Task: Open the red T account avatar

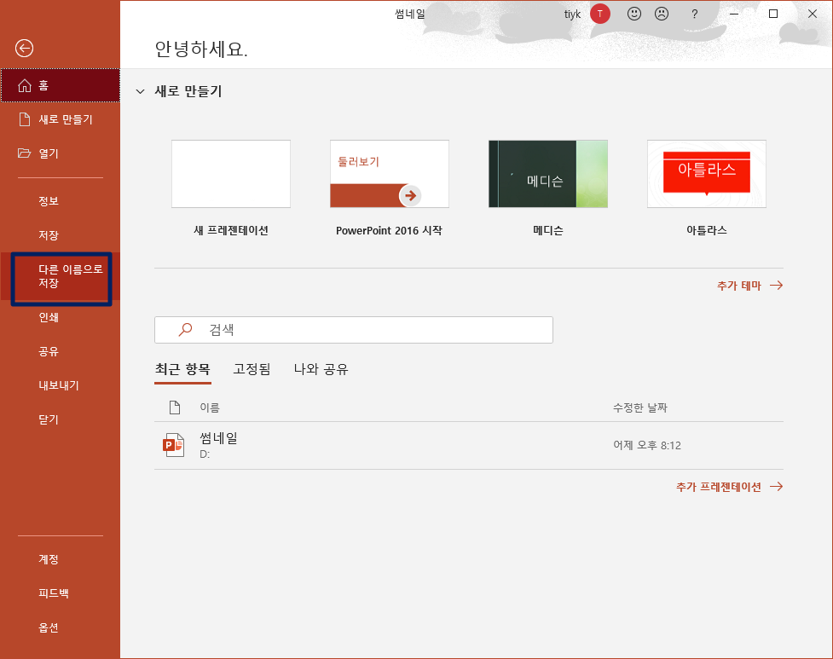Action: (599, 14)
